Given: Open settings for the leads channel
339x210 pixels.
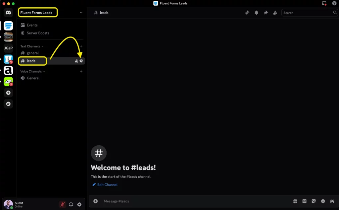Looking at the screenshot, I should (81, 61).
